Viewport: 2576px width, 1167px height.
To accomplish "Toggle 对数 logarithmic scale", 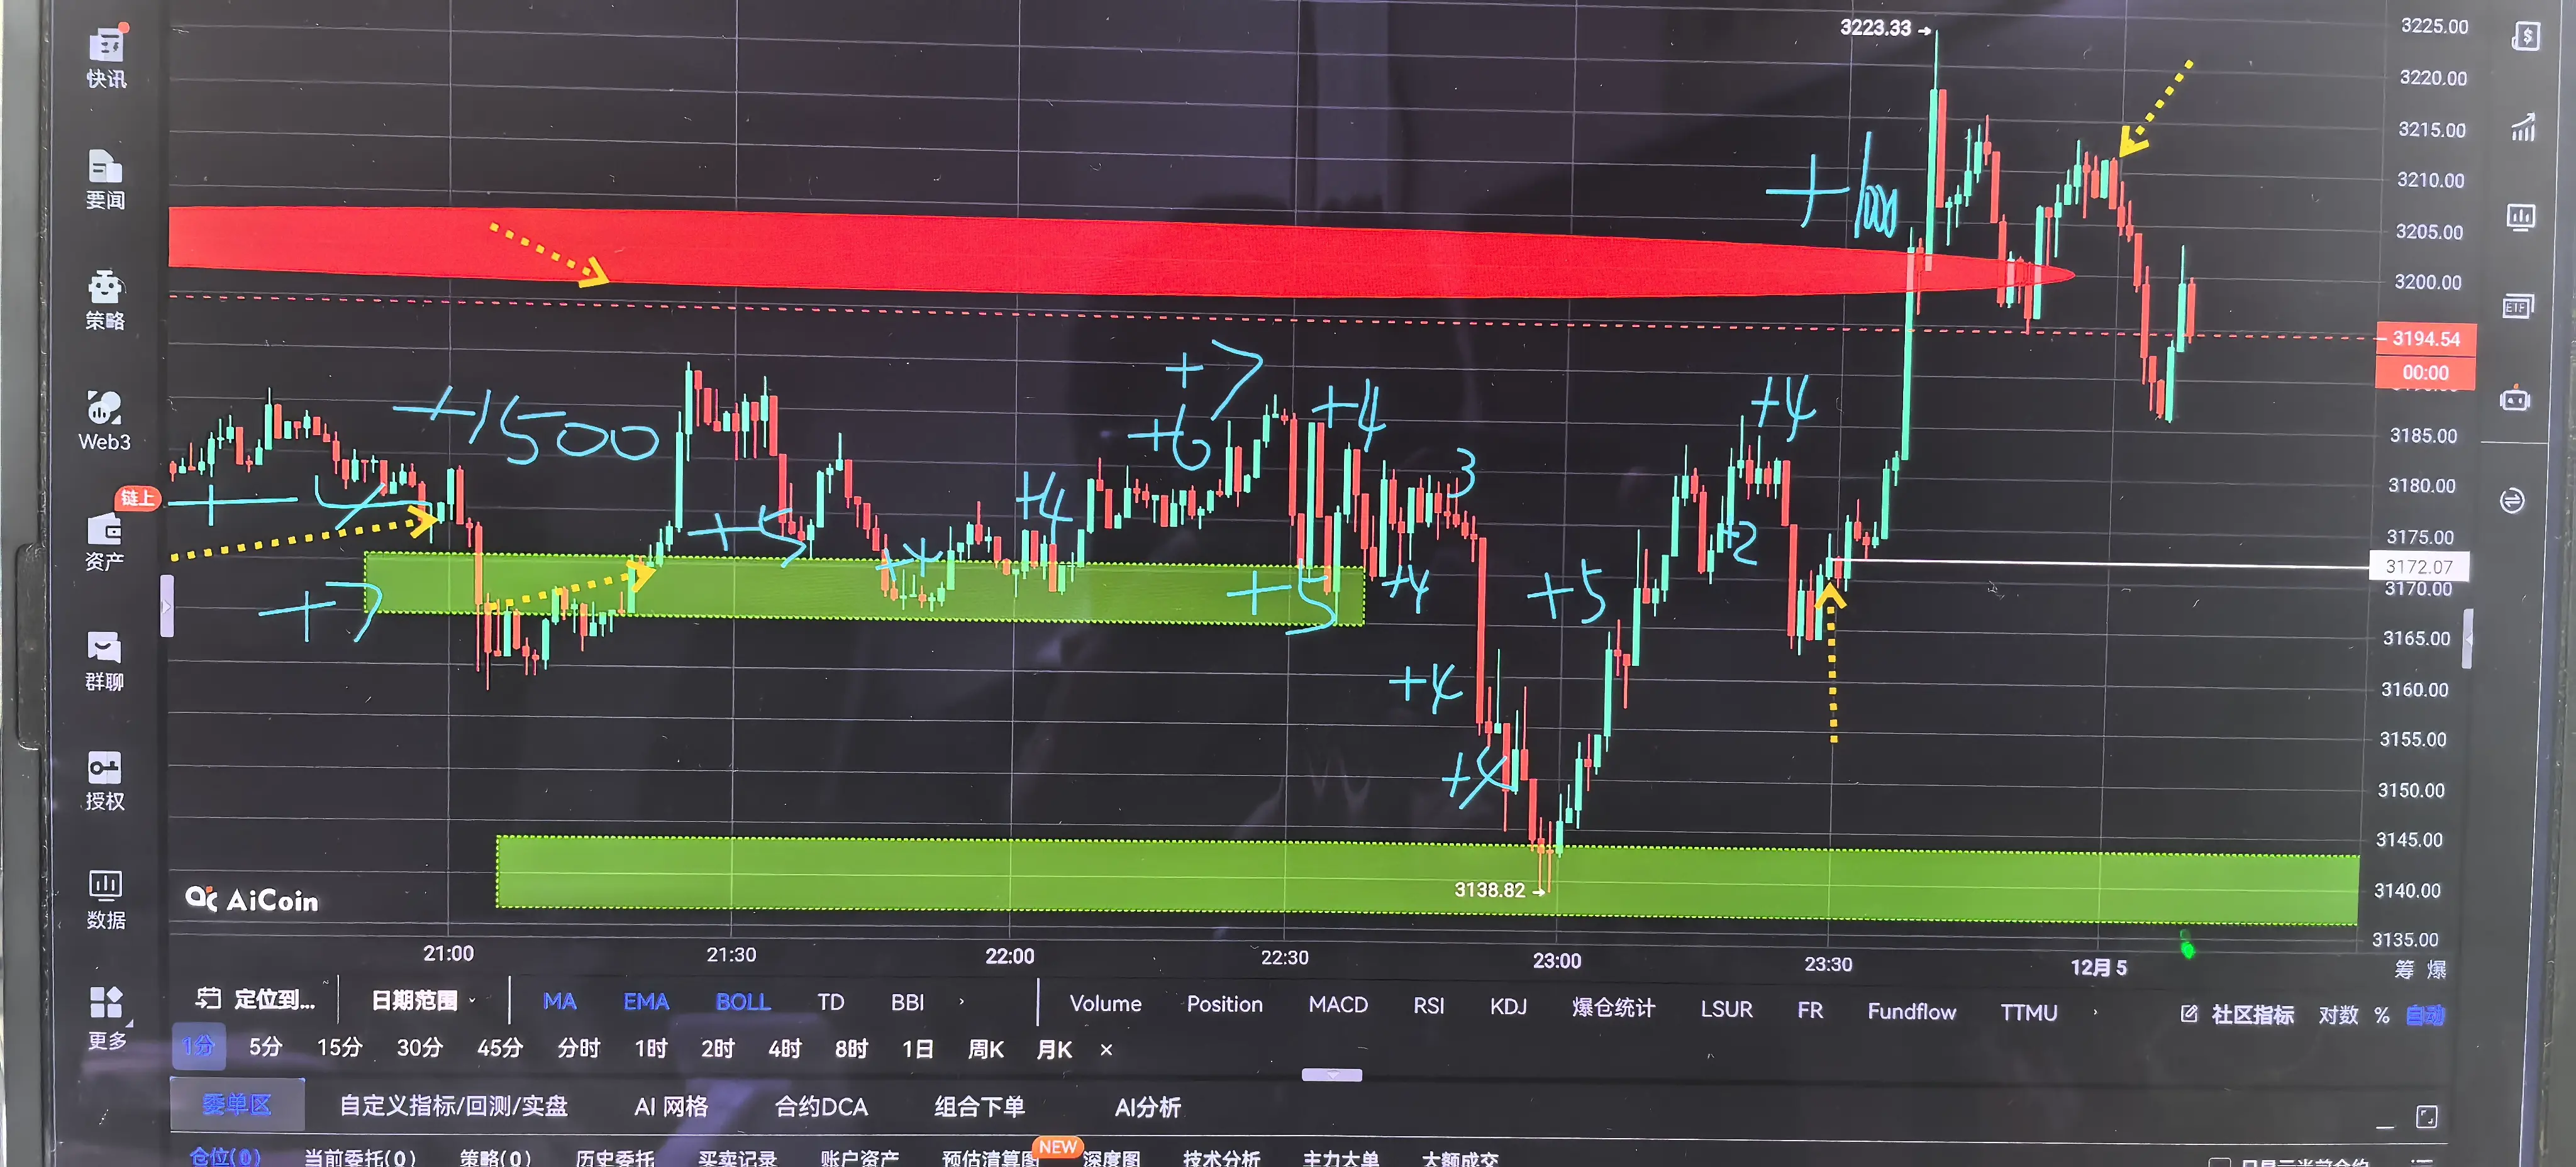I will pos(2338,1015).
